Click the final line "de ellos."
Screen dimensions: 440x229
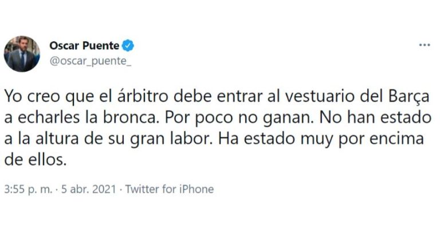[x=36, y=161]
